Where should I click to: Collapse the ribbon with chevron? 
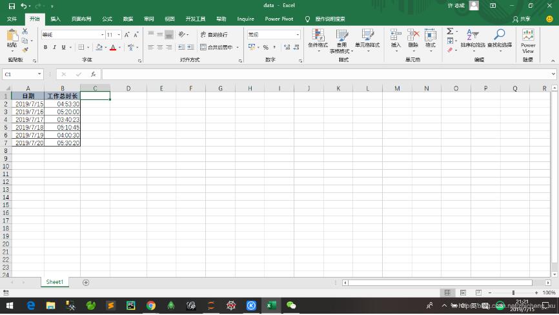point(553,61)
